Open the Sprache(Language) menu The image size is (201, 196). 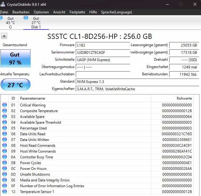click(116, 12)
